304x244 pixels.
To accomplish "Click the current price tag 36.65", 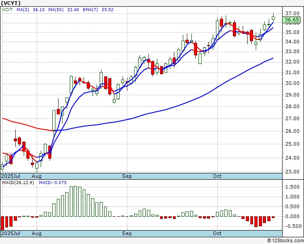I will [x=292, y=20].
